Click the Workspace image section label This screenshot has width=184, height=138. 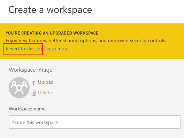31,70
